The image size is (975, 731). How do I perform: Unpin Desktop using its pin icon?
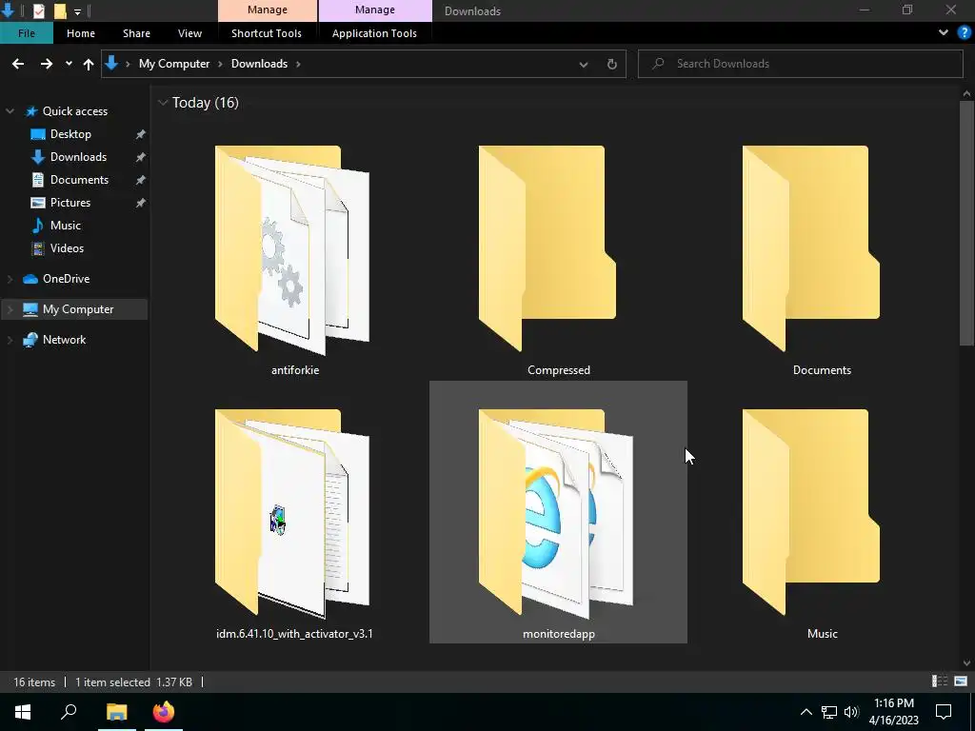click(141, 134)
